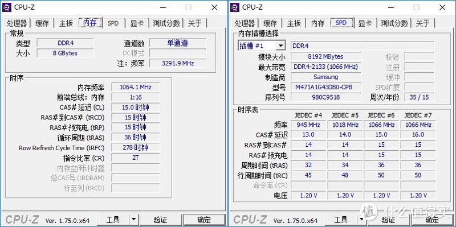This screenshot has height=227, width=456.
Task: Click the 工具 button in the left window
Action: pos(113,220)
